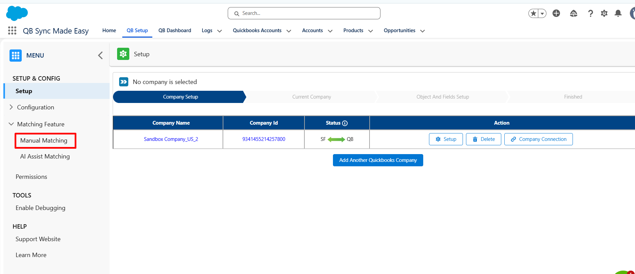The image size is (635, 274).
Task: Click the Company Name column header
Action: 168,123
